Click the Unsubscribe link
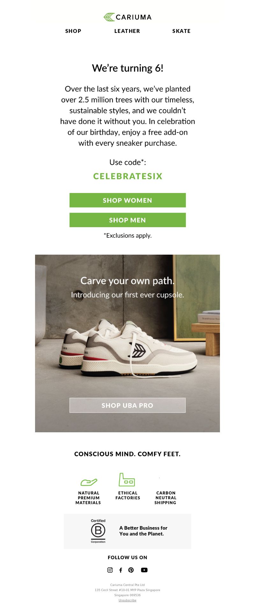This screenshot has height=616, width=255. [x=127, y=600]
